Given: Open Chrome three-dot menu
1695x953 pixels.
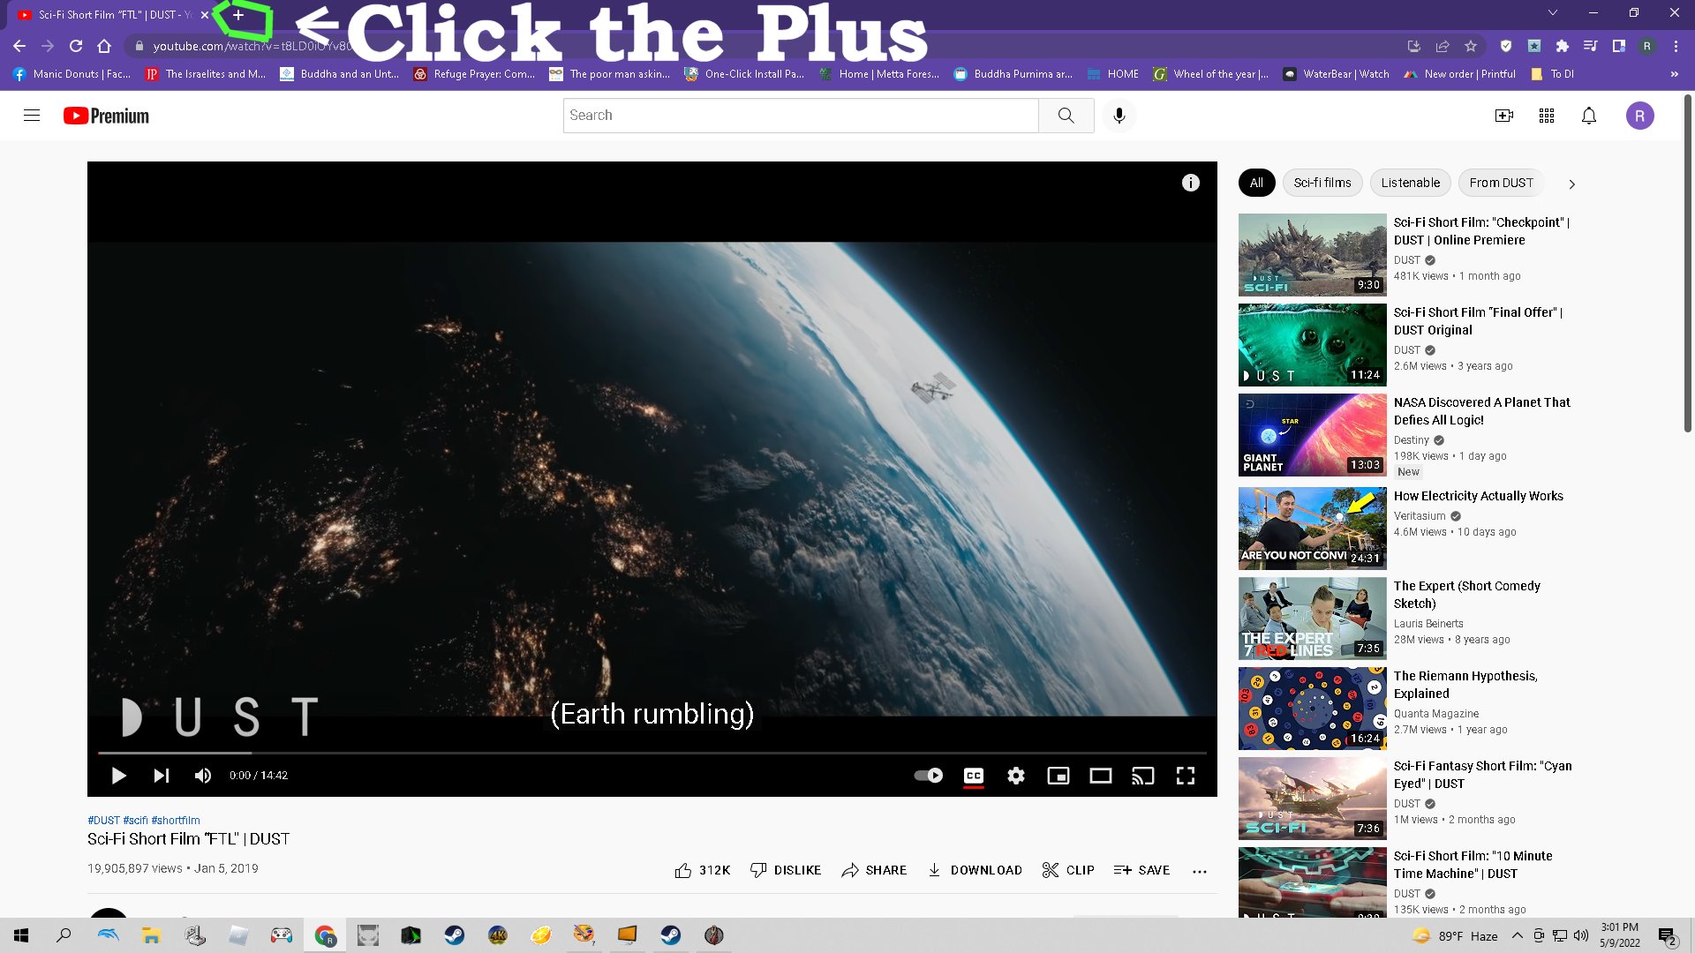Looking at the screenshot, I should [x=1676, y=46].
